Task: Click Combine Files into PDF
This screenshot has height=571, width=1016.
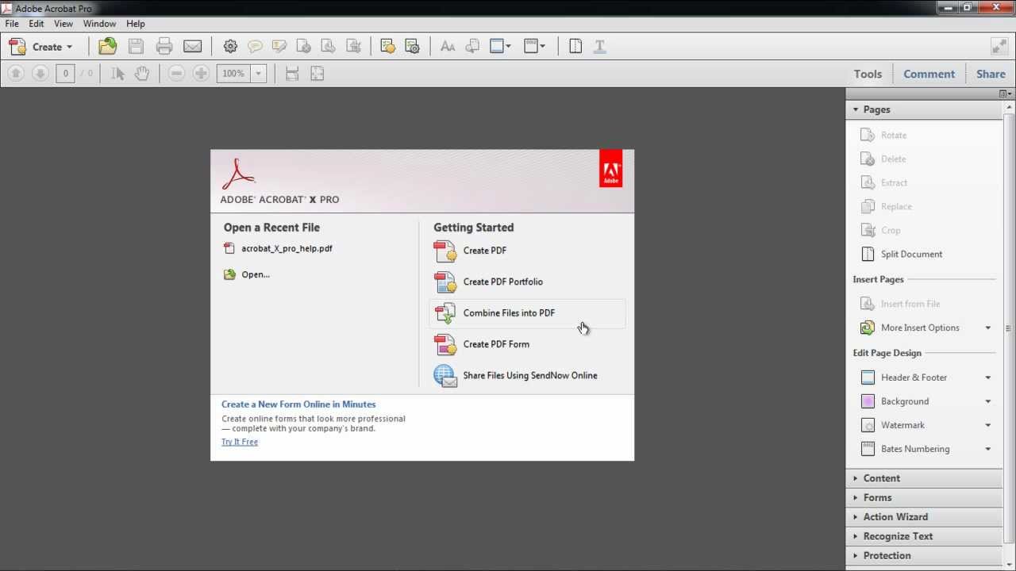Action: [527, 313]
